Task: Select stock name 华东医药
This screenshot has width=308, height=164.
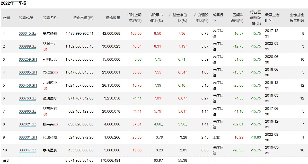Action: 50,108
